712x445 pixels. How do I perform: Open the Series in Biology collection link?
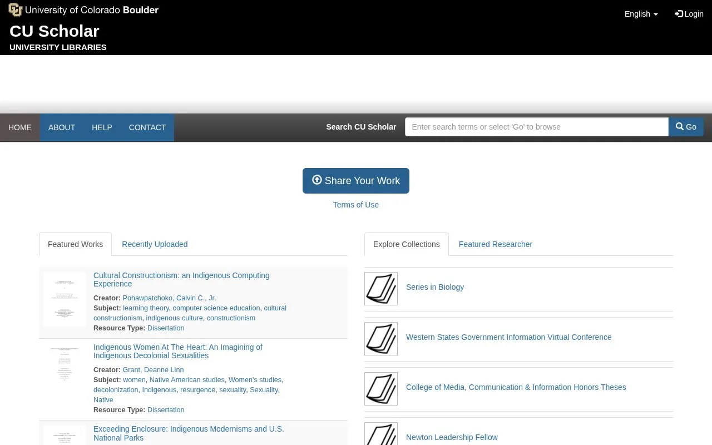[435, 287]
